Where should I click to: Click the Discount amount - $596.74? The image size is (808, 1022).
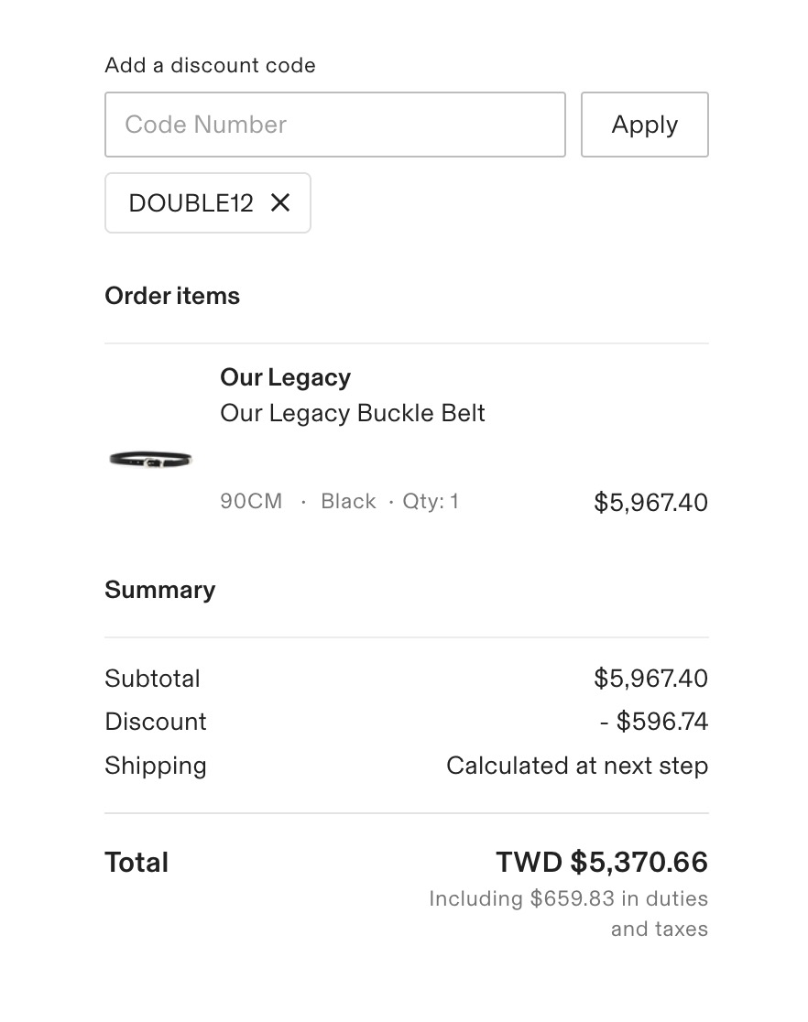click(x=654, y=722)
